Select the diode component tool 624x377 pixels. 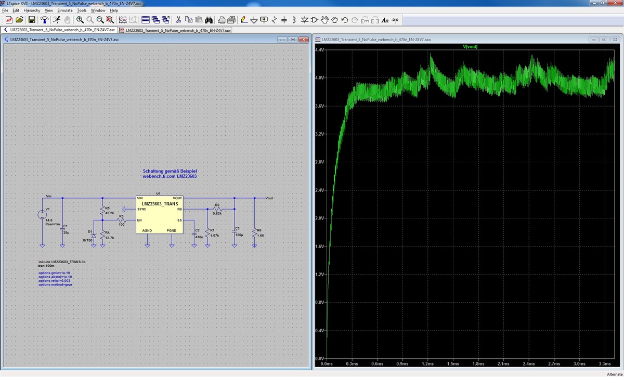304,20
